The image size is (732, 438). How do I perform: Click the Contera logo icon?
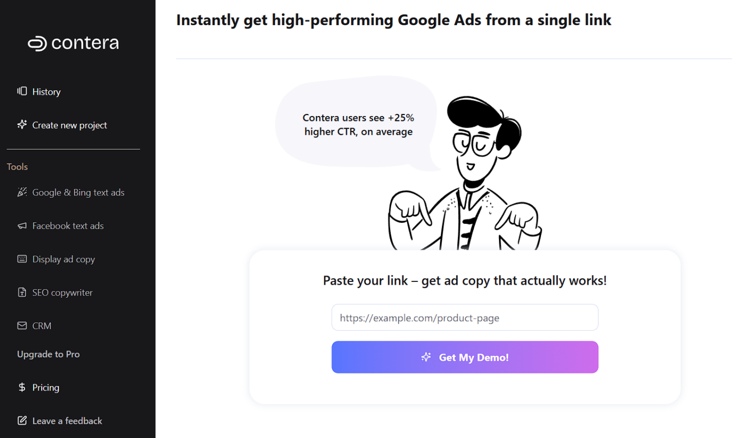(x=37, y=44)
